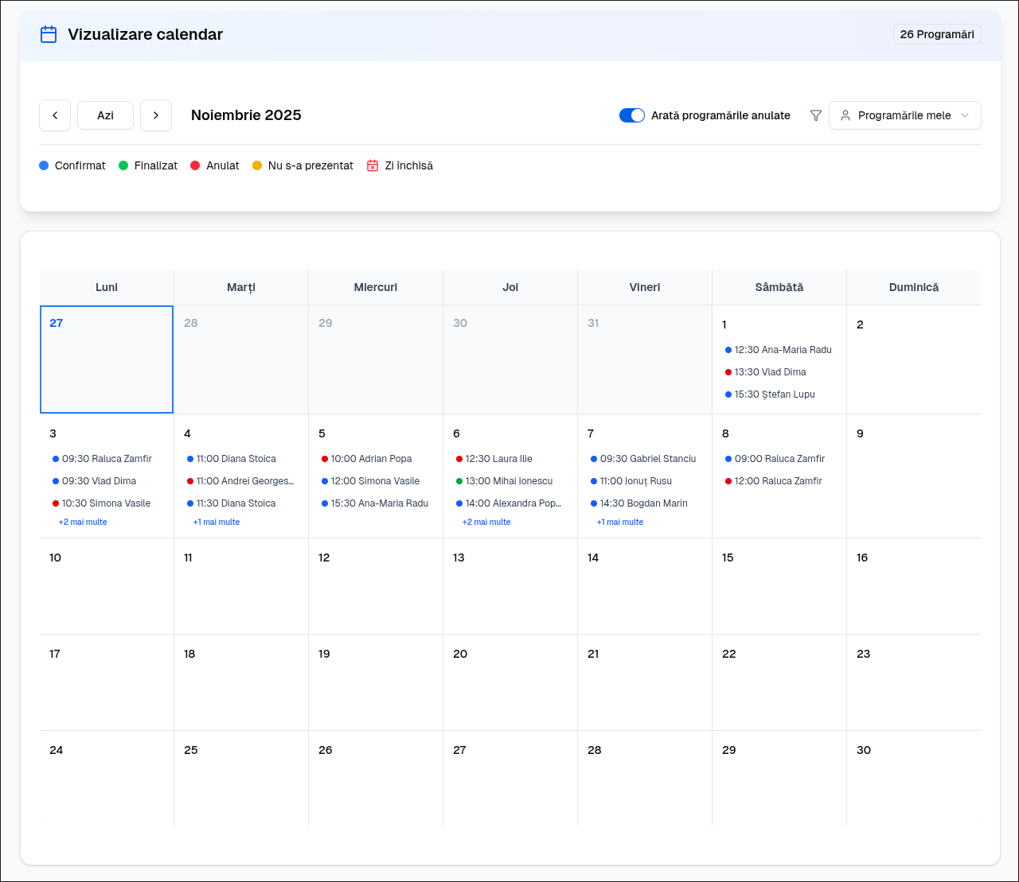Show +2 mai multe on November 6
Image resolution: width=1019 pixels, height=882 pixels.
[486, 523]
